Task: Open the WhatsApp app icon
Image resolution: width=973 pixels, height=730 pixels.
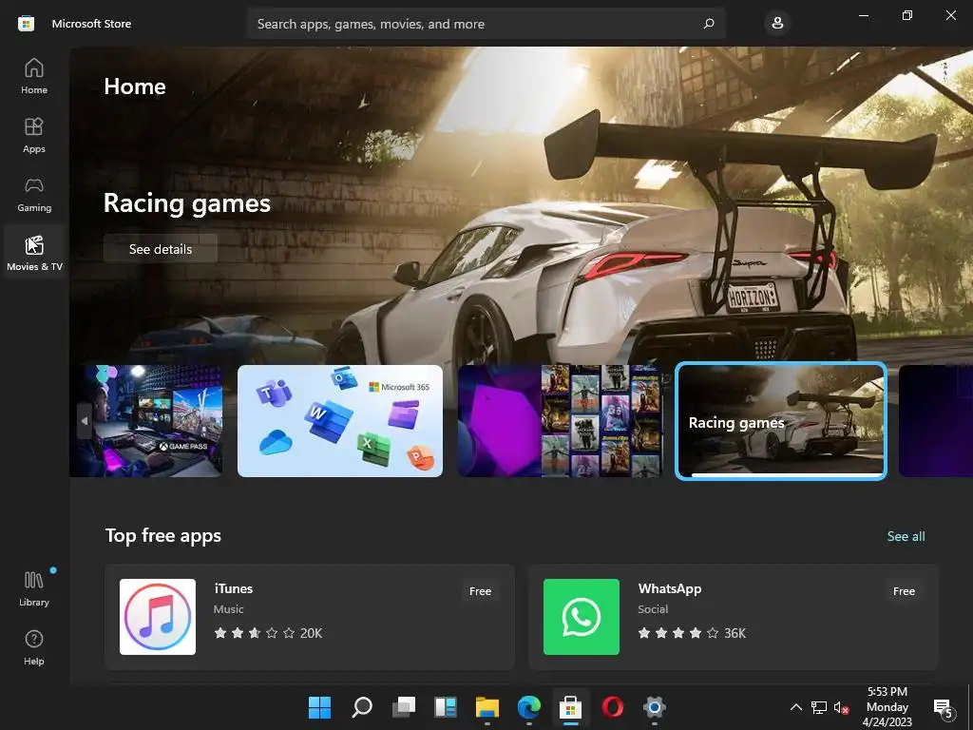Action: [582, 616]
